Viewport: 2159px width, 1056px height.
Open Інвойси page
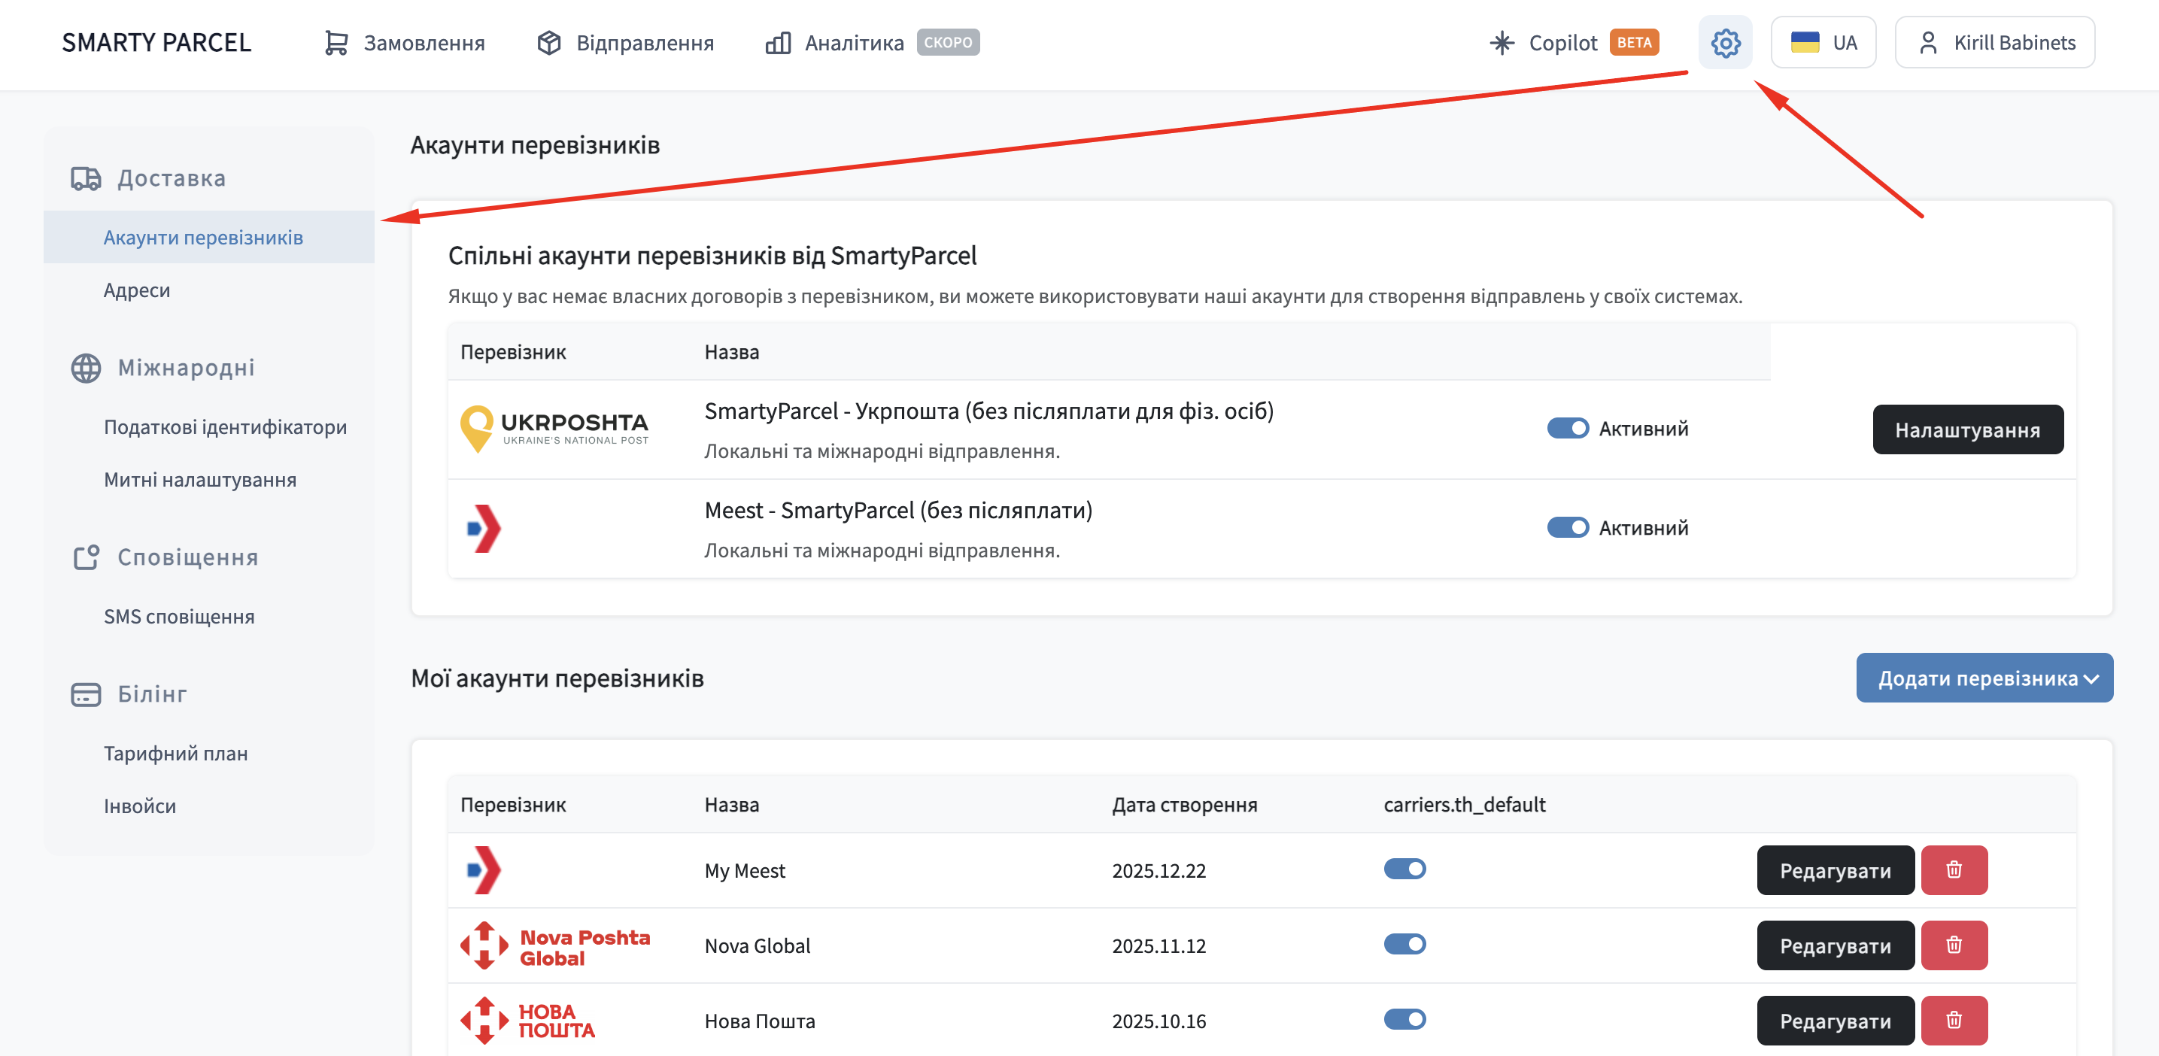pyautogui.click(x=139, y=806)
